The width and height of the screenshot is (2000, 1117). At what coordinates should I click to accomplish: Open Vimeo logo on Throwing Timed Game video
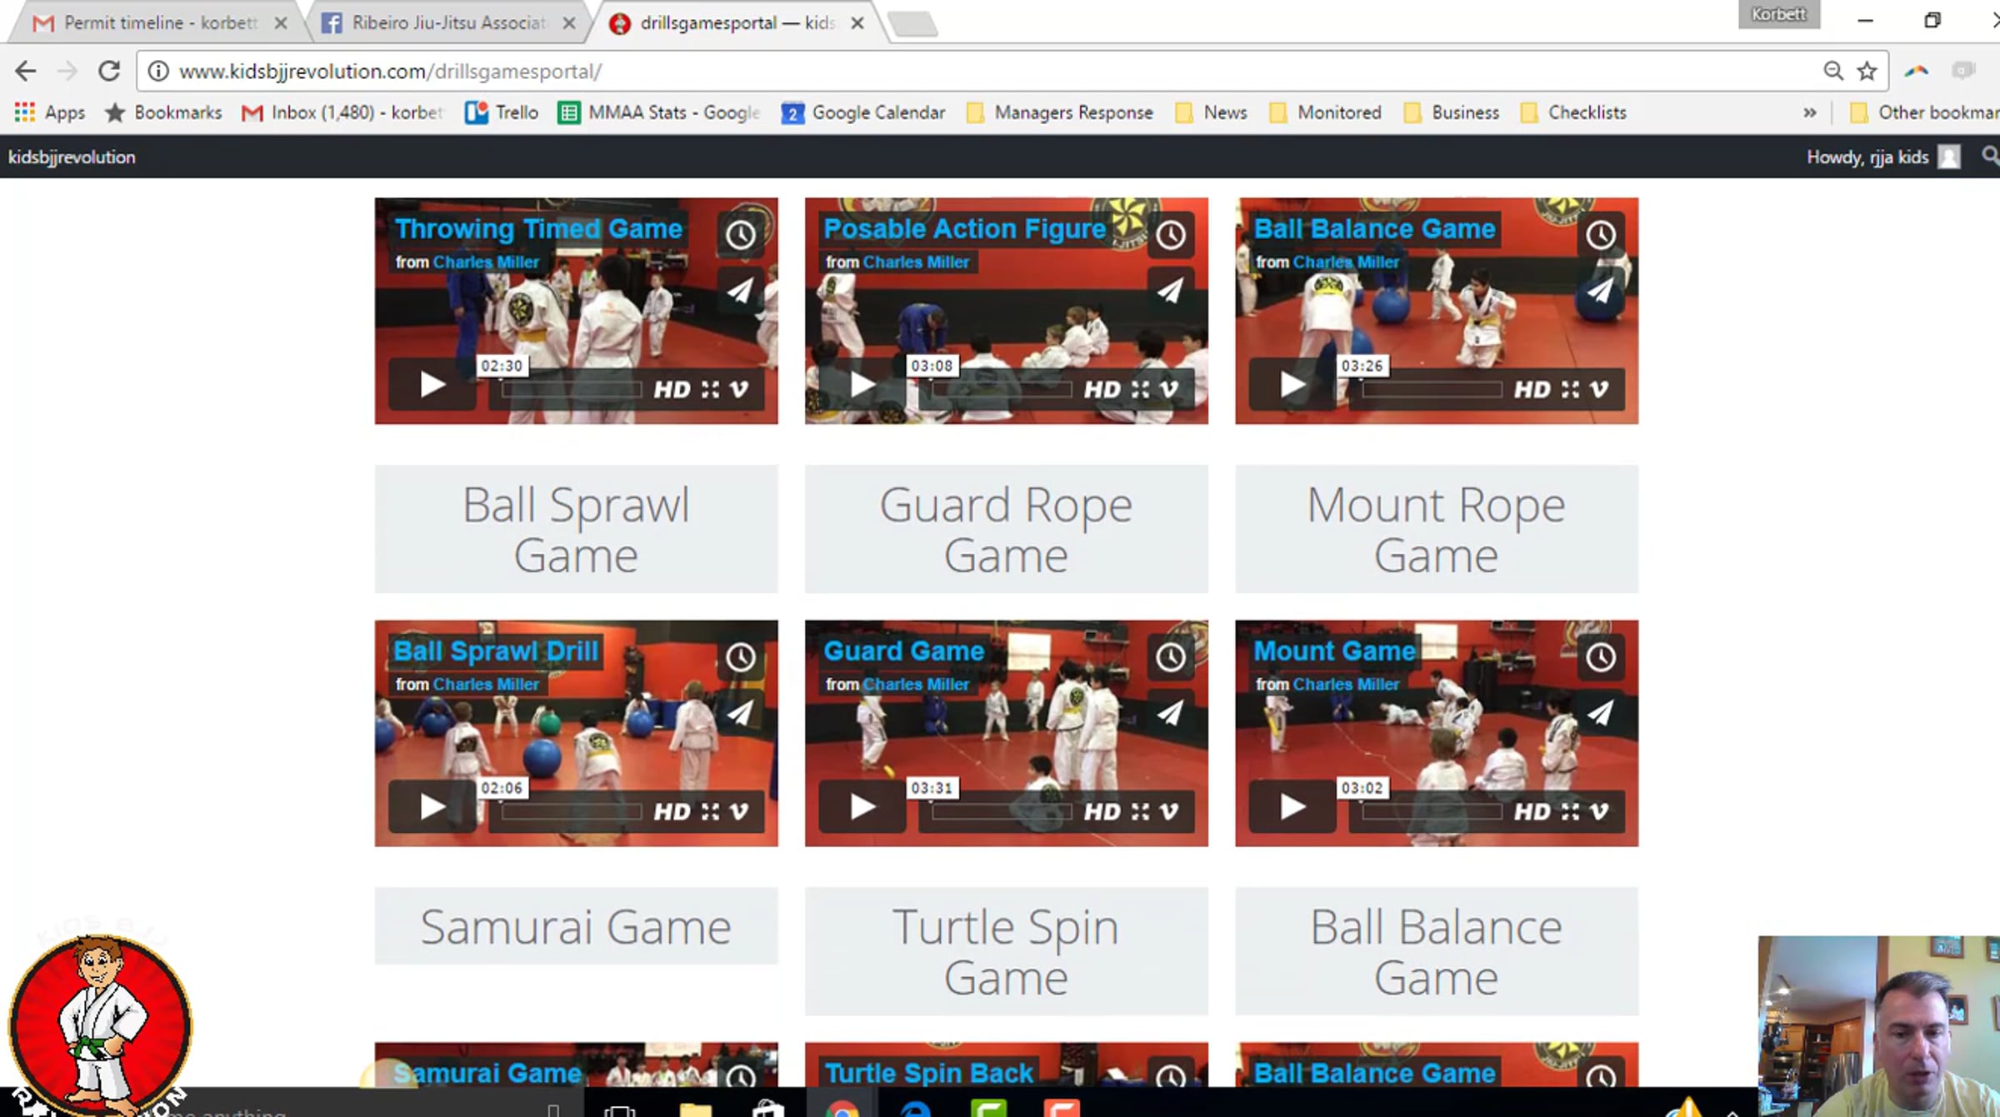739,390
